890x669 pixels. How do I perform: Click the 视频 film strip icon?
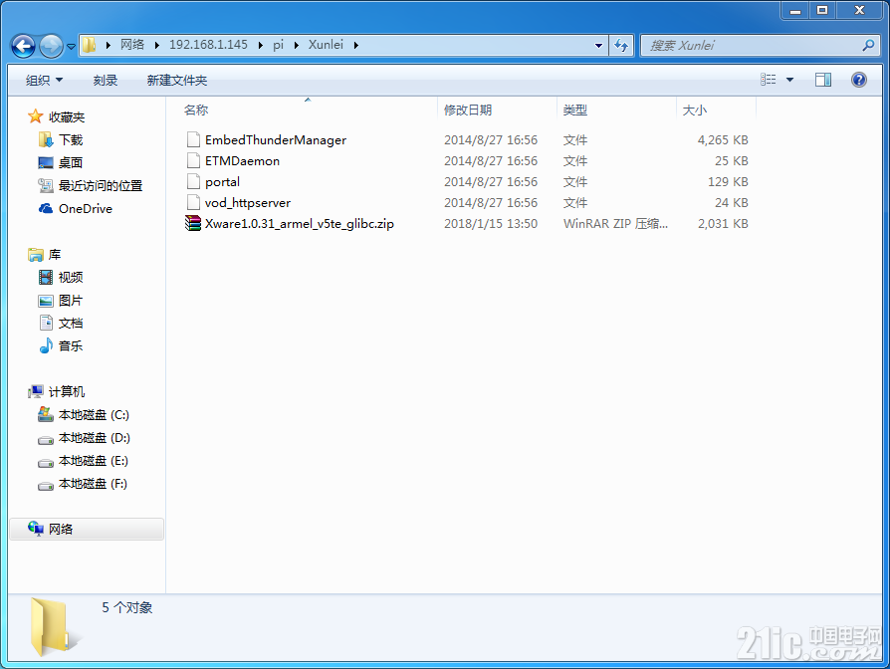pyautogui.click(x=46, y=278)
